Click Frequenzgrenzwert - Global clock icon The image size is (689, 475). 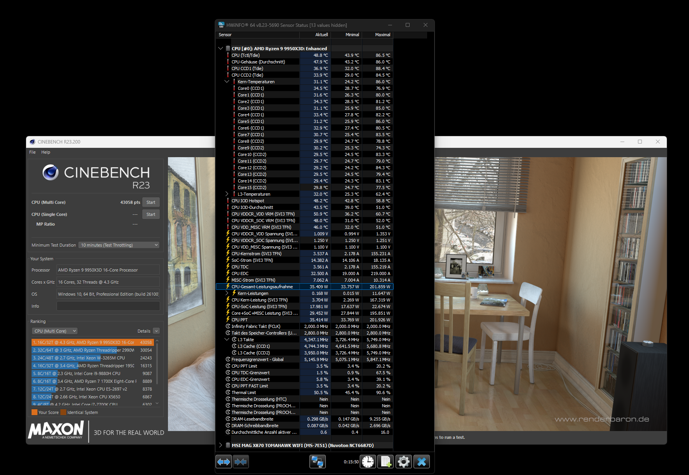(x=228, y=359)
